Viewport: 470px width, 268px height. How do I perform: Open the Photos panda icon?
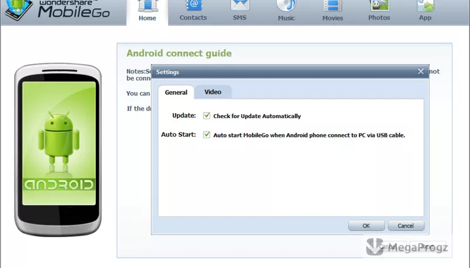(379, 6)
